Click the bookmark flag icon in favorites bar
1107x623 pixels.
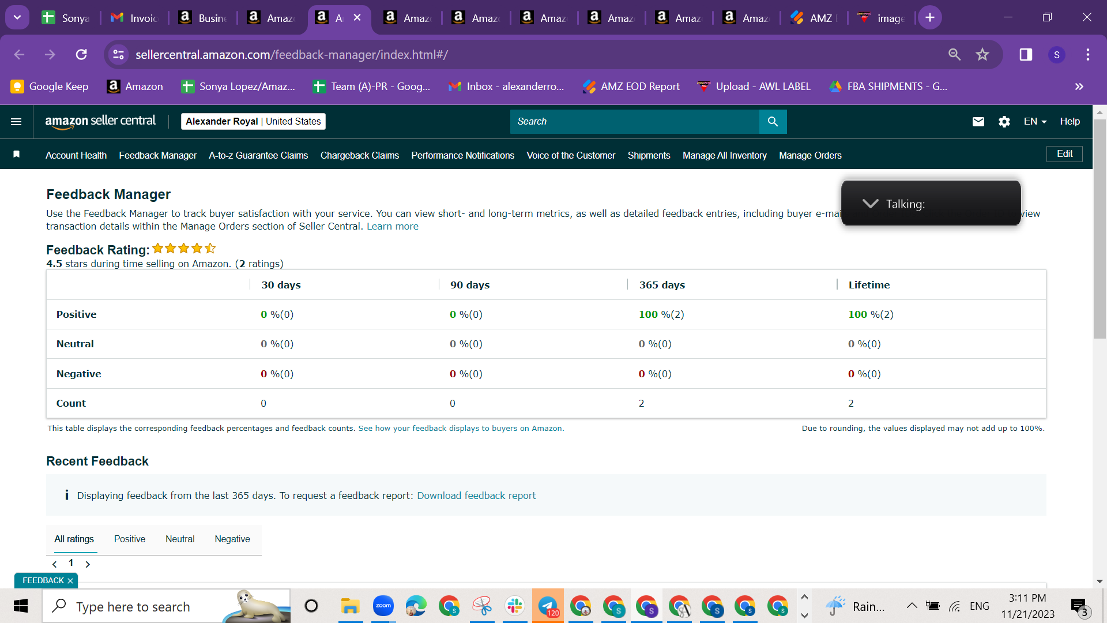(x=17, y=154)
